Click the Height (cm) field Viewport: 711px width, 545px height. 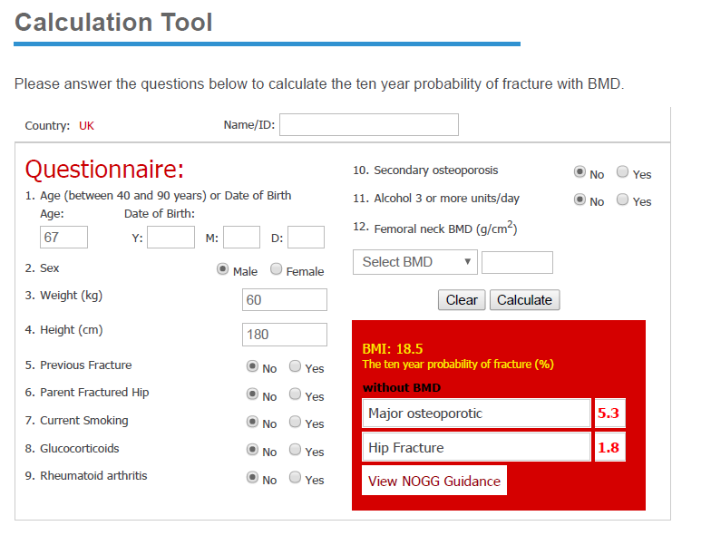tap(284, 335)
